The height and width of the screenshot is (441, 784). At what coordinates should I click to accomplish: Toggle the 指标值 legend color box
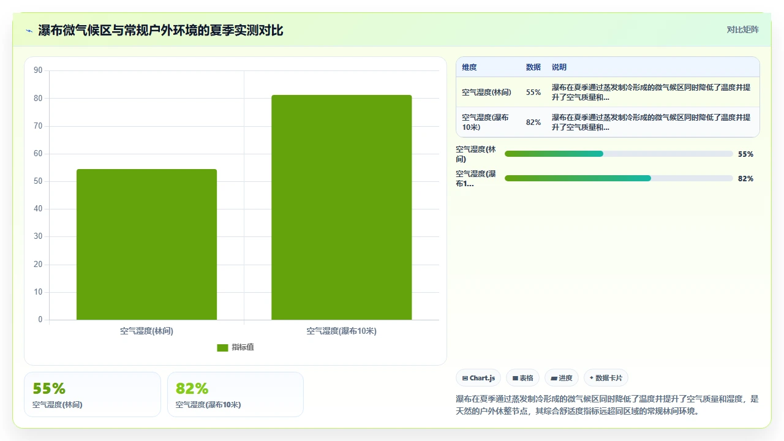point(222,348)
